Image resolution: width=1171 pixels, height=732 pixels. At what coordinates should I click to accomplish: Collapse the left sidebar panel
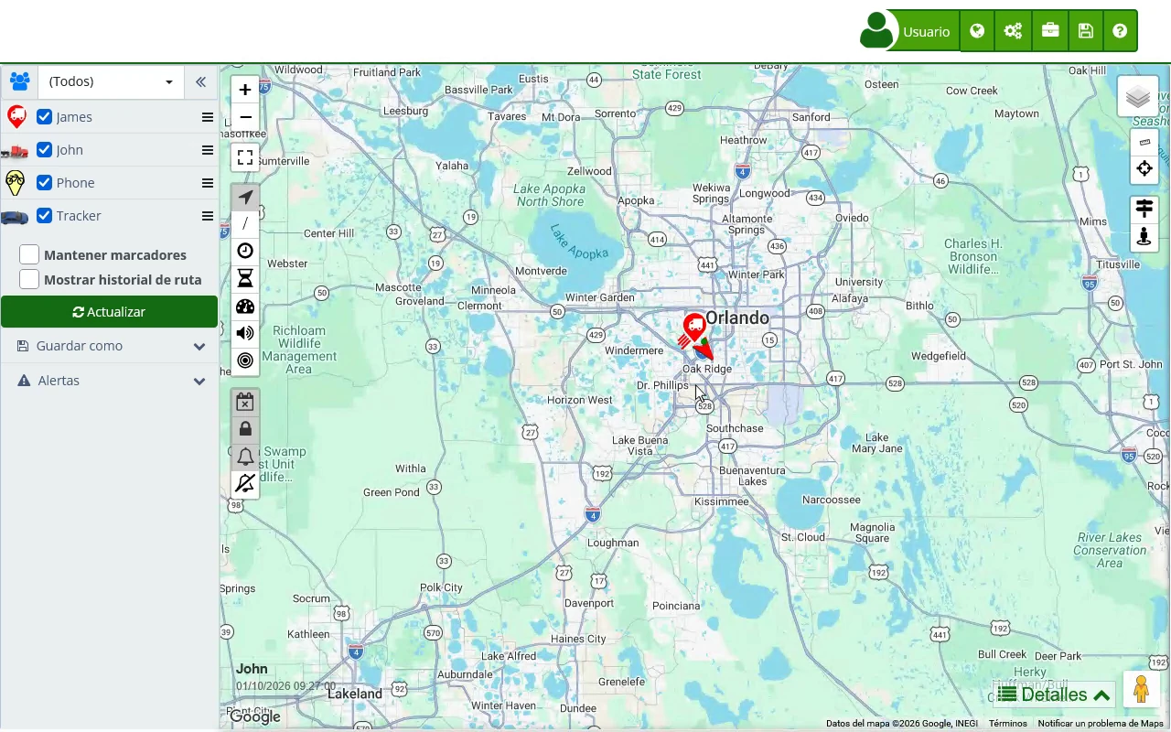coord(200,81)
